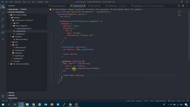
Task: Click the CRLF end-of-line indicator
Action: (152, 101)
